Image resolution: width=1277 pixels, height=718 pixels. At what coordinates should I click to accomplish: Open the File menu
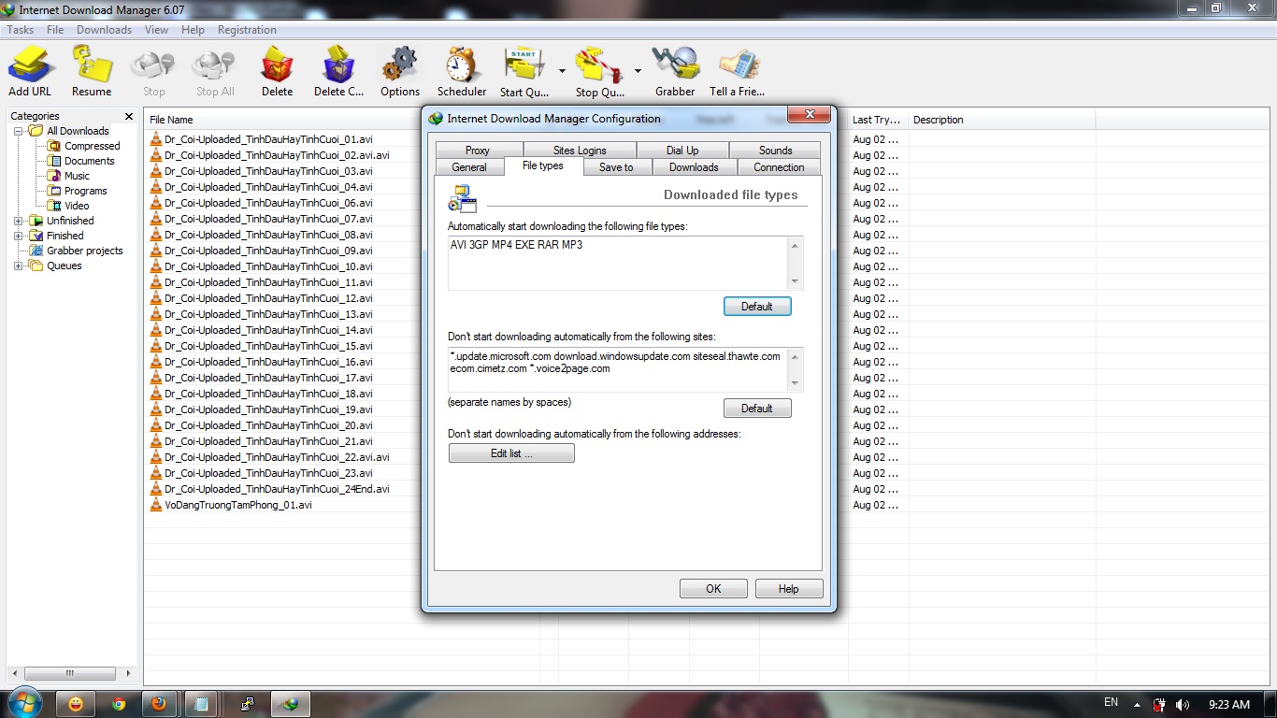pyautogui.click(x=55, y=30)
